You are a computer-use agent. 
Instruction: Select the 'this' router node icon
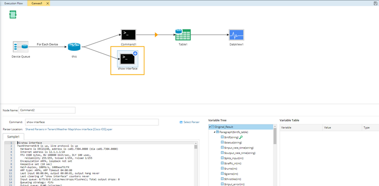[x=74, y=47]
